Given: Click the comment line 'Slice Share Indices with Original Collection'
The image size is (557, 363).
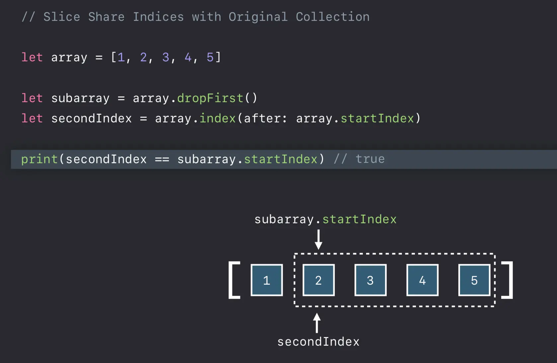Looking at the screenshot, I should (196, 17).
